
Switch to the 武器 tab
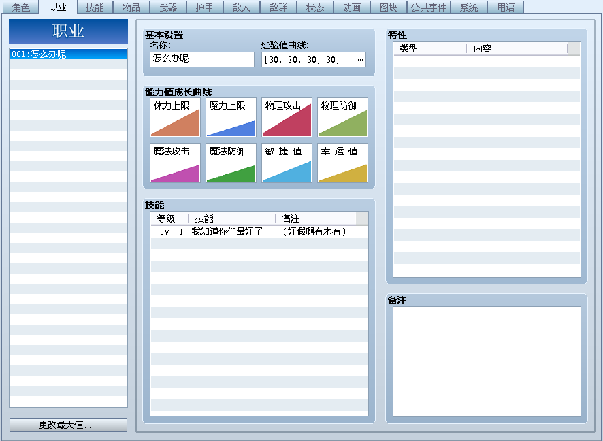pyautogui.click(x=168, y=7)
